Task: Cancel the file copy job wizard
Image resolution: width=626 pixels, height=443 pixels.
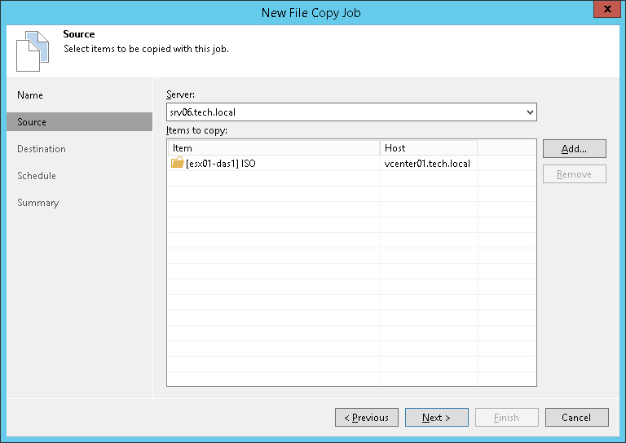Action: coord(576,418)
